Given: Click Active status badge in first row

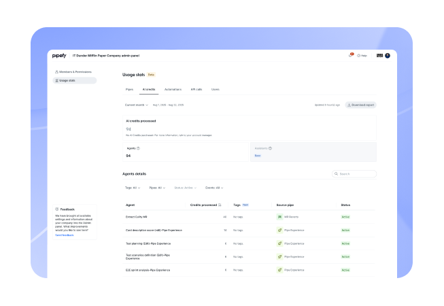Looking at the screenshot, I should point(345,217).
